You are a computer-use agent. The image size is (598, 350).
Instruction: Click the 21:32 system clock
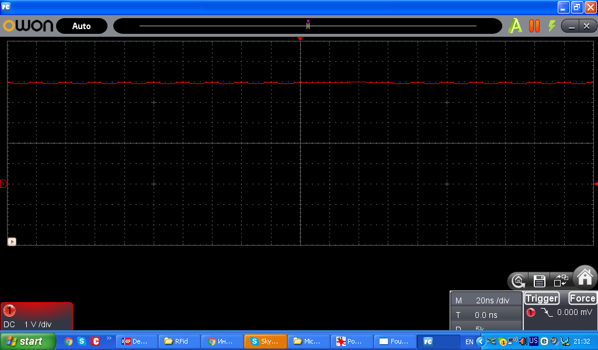pyautogui.click(x=582, y=341)
